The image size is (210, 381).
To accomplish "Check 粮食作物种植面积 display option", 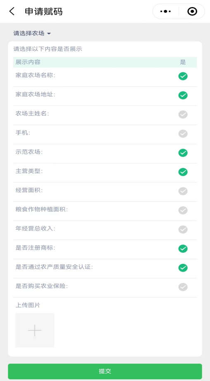I will pos(183,210).
